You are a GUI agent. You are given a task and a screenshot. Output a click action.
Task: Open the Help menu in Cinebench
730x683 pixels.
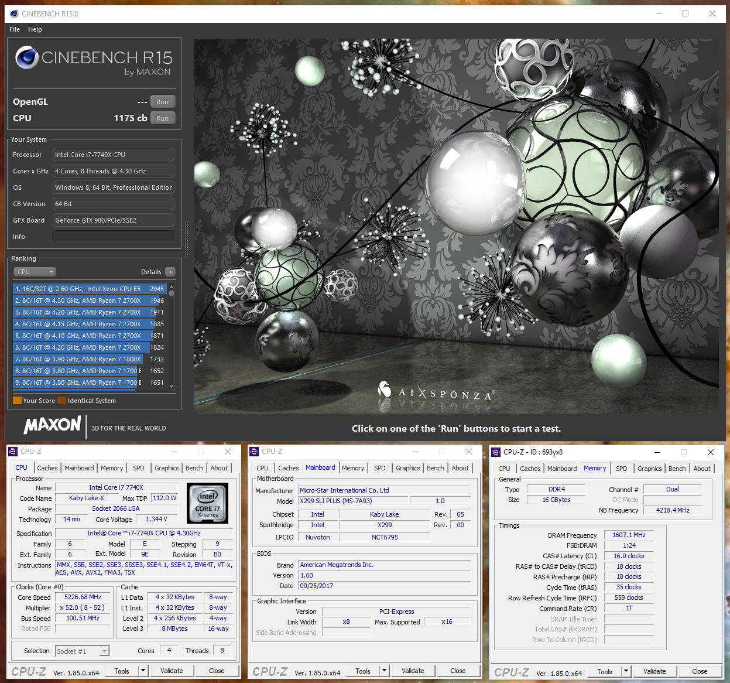(x=35, y=29)
